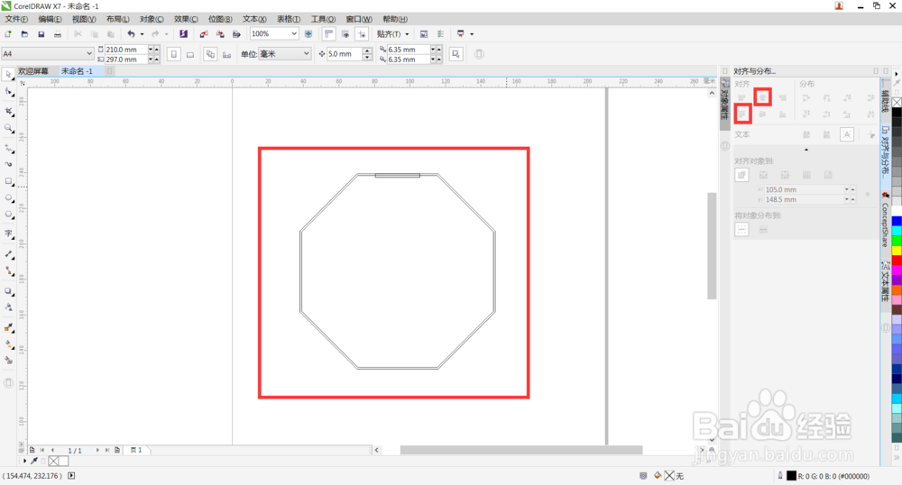Click the X coordinate 105.0 mm field
The image size is (902, 485).
(805, 189)
